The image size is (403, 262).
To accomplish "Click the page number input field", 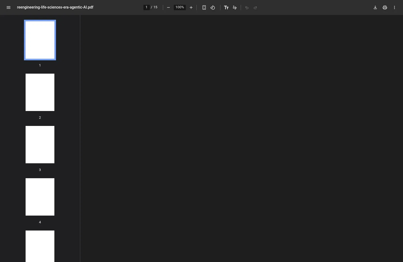I will [146, 7].
